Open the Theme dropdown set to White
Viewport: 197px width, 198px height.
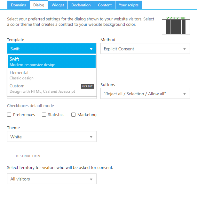[51, 137]
